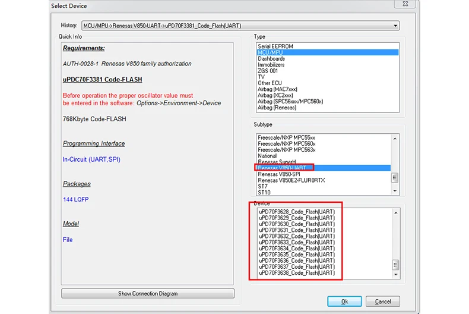The width and height of the screenshot is (469, 314).
Task: Click Show Connection Diagram button
Action: point(148,294)
